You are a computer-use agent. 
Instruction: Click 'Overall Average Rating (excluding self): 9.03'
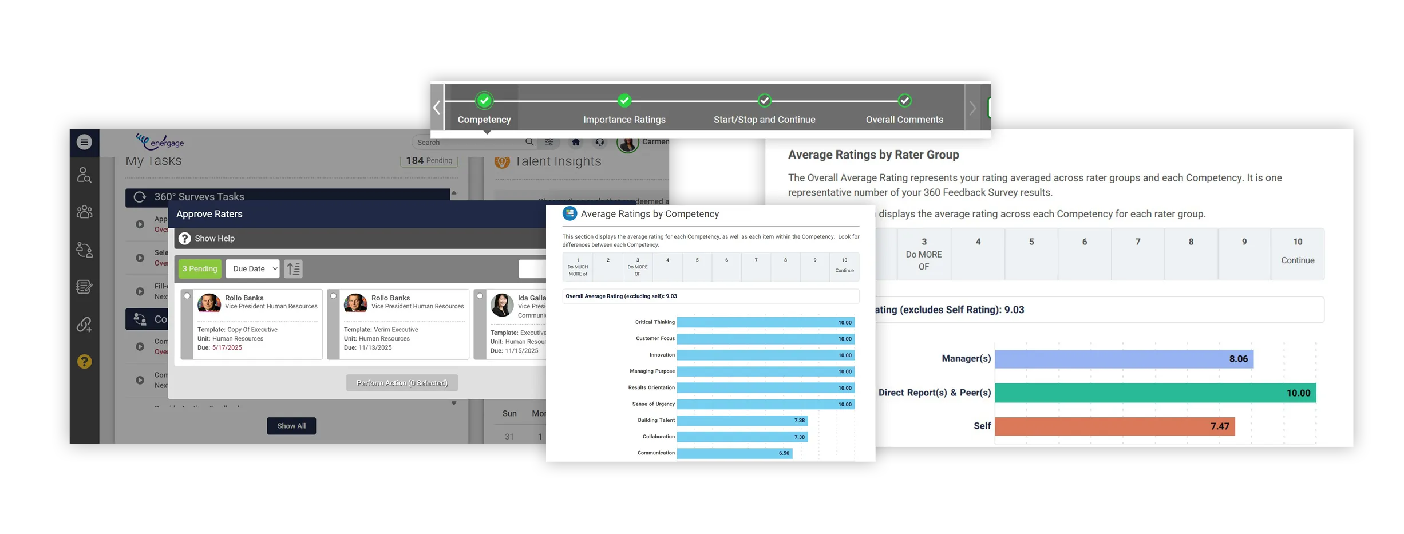pyautogui.click(x=621, y=296)
